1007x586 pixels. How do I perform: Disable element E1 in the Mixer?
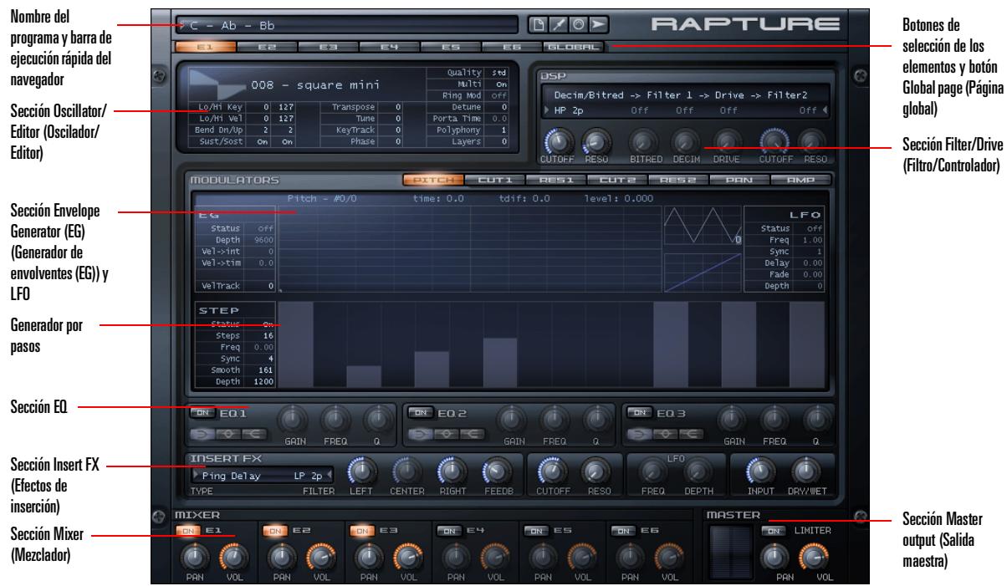[187, 529]
